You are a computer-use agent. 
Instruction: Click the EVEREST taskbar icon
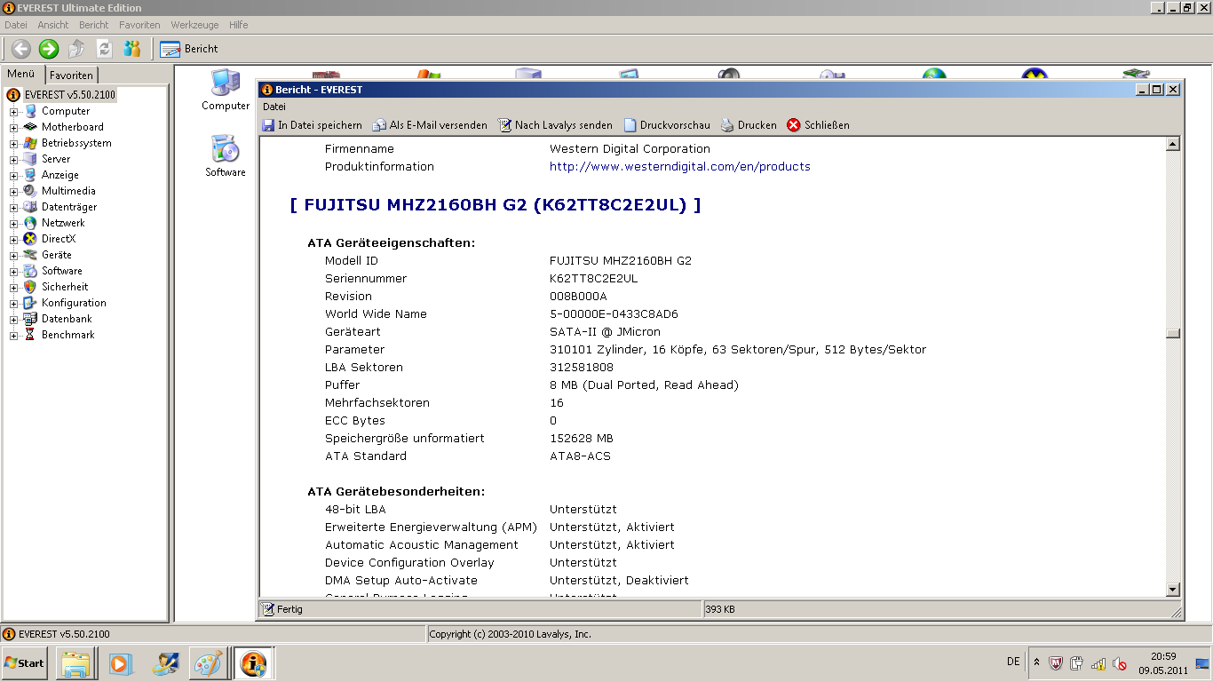(x=253, y=663)
